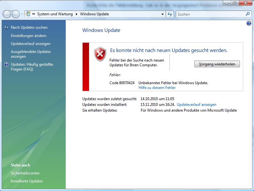
Task: Click Windows Update breadcrumb in address bar
Action: 94,14
